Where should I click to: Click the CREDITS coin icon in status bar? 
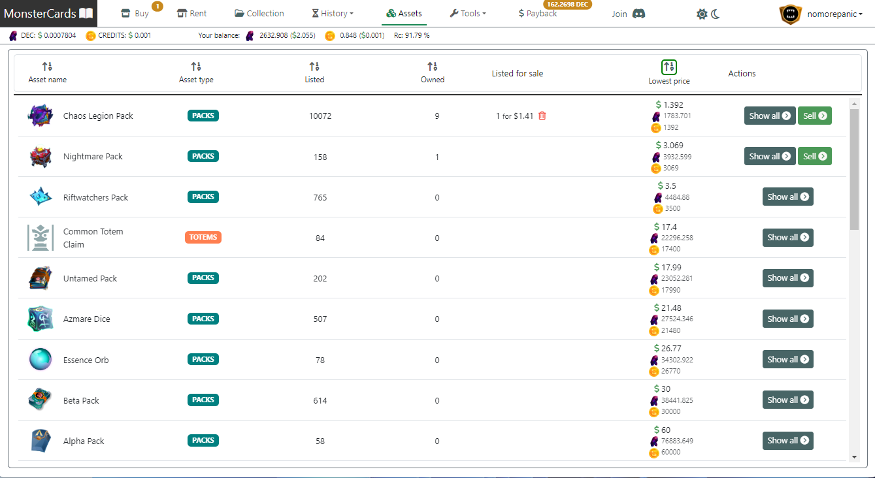pos(91,35)
